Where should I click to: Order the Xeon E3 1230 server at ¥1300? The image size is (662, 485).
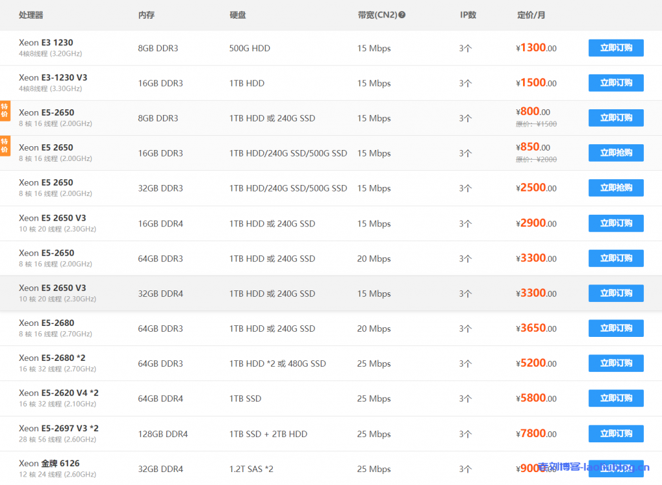pos(615,48)
